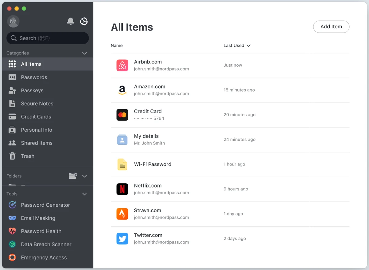Open settings gear icon in sidebar
369x270 pixels.
pyautogui.click(x=84, y=21)
